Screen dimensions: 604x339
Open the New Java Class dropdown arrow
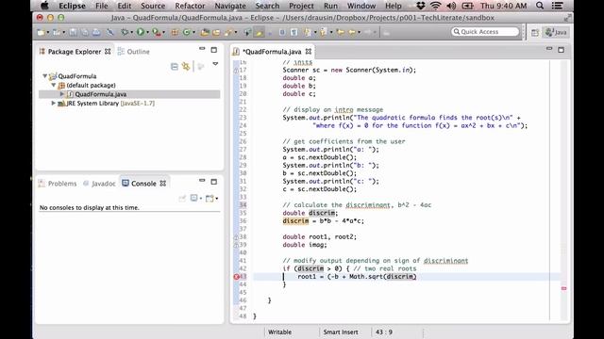[x=194, y=32]
